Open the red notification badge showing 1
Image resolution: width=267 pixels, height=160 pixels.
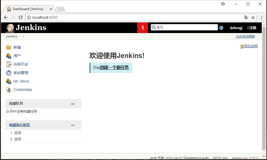[x=143, y=28]
